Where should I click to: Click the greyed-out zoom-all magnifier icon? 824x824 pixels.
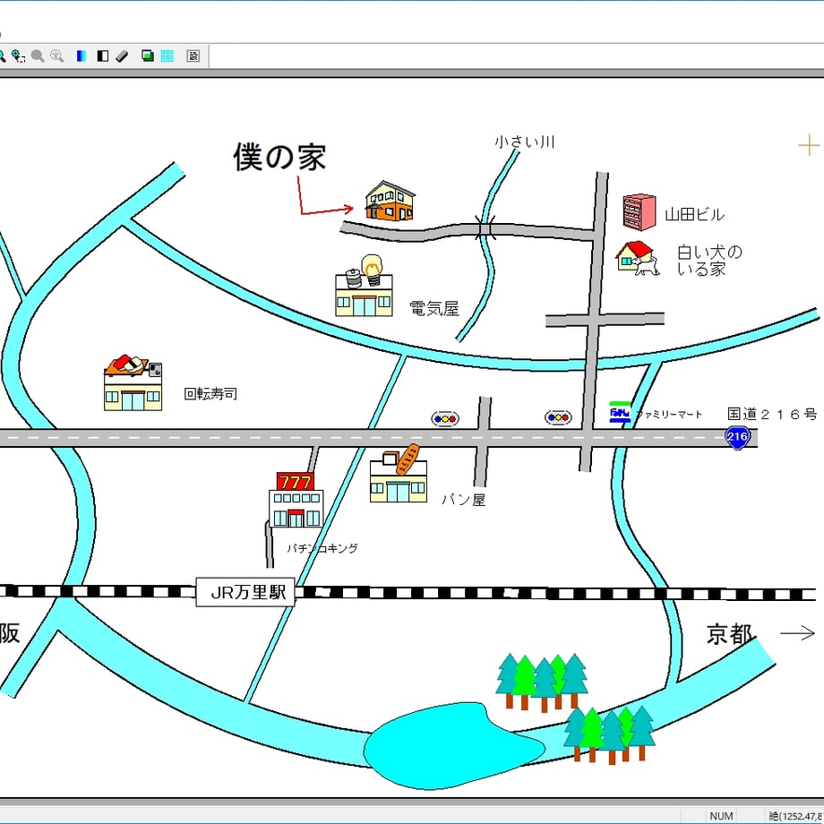[56, 56]
